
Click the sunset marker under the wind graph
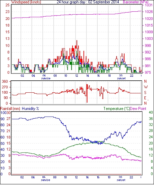click(121, 78)
